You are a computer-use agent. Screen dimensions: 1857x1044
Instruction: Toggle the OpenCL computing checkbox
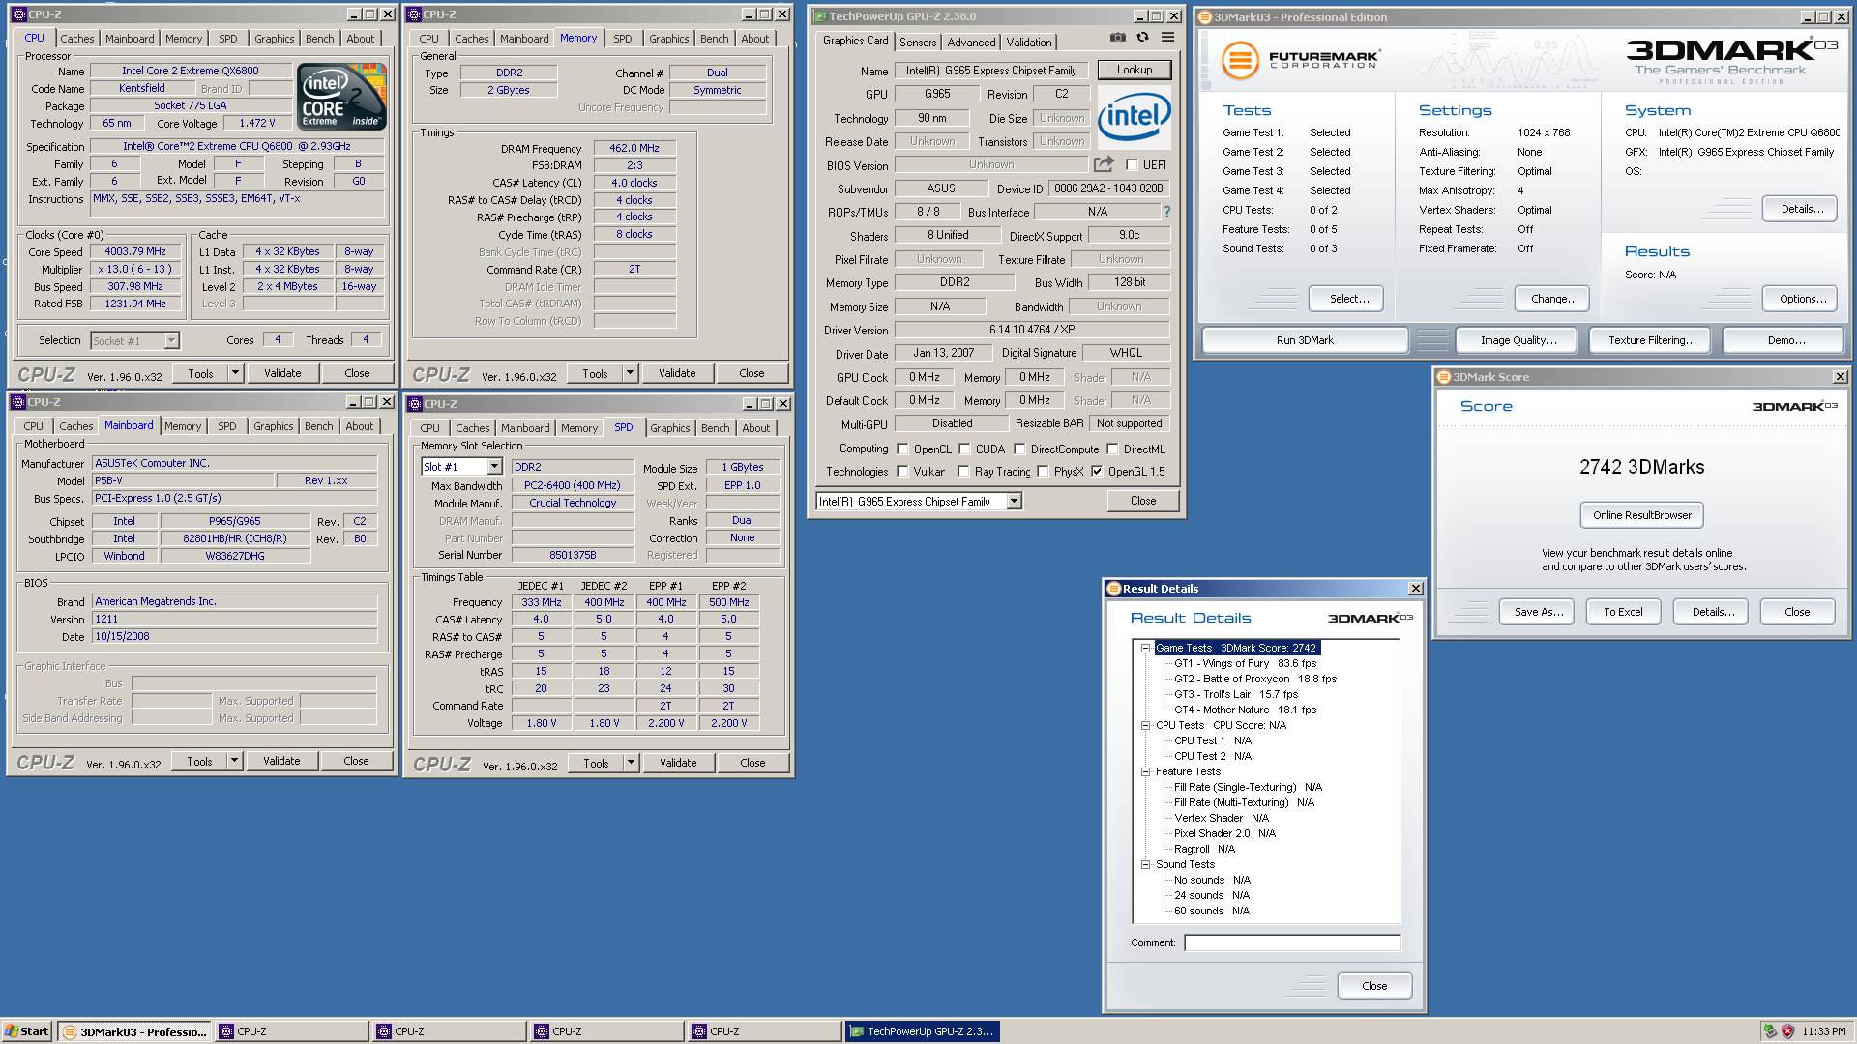click(x=902, y=449)
